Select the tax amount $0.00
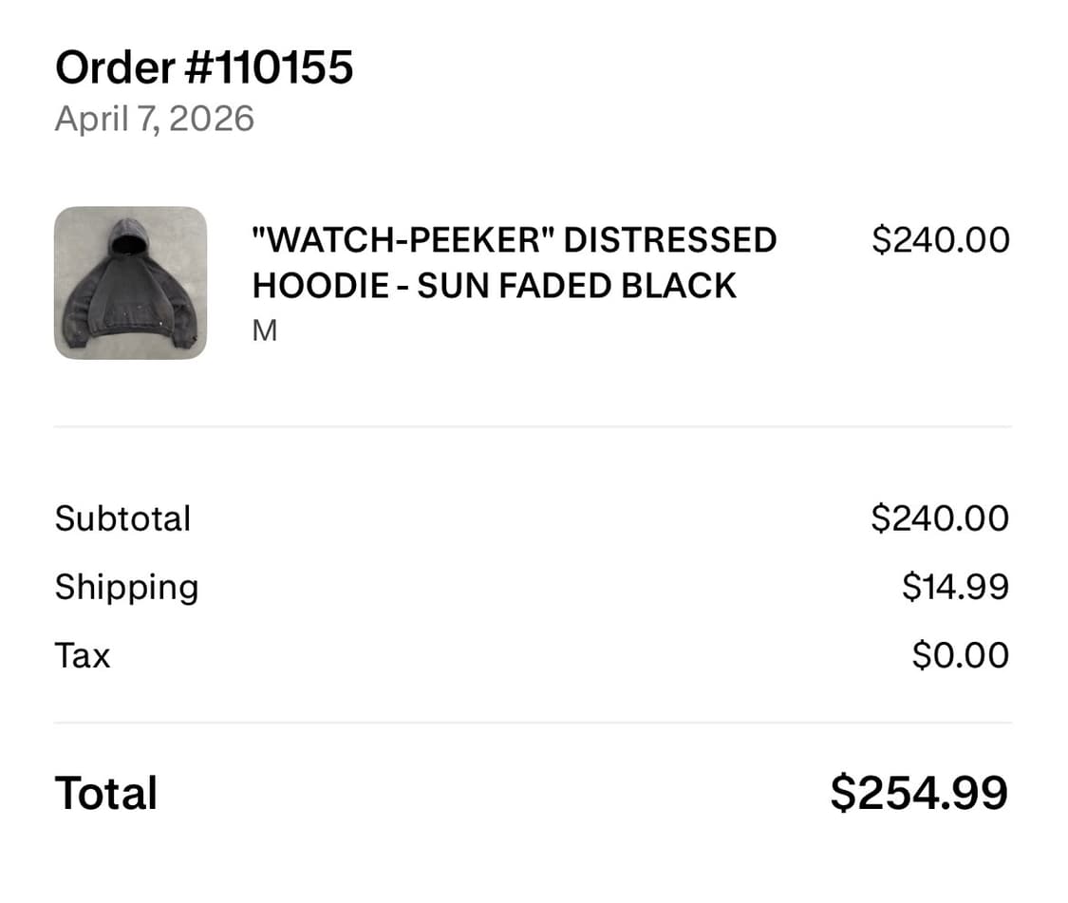Image resolution: width=1068 pixels, height=903 pixels. (960, 655)
